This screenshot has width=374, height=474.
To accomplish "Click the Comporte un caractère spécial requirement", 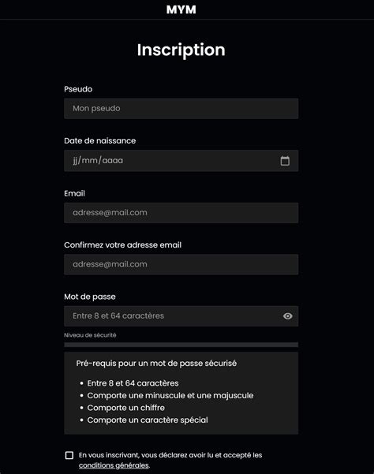I will tap(148, 420).
